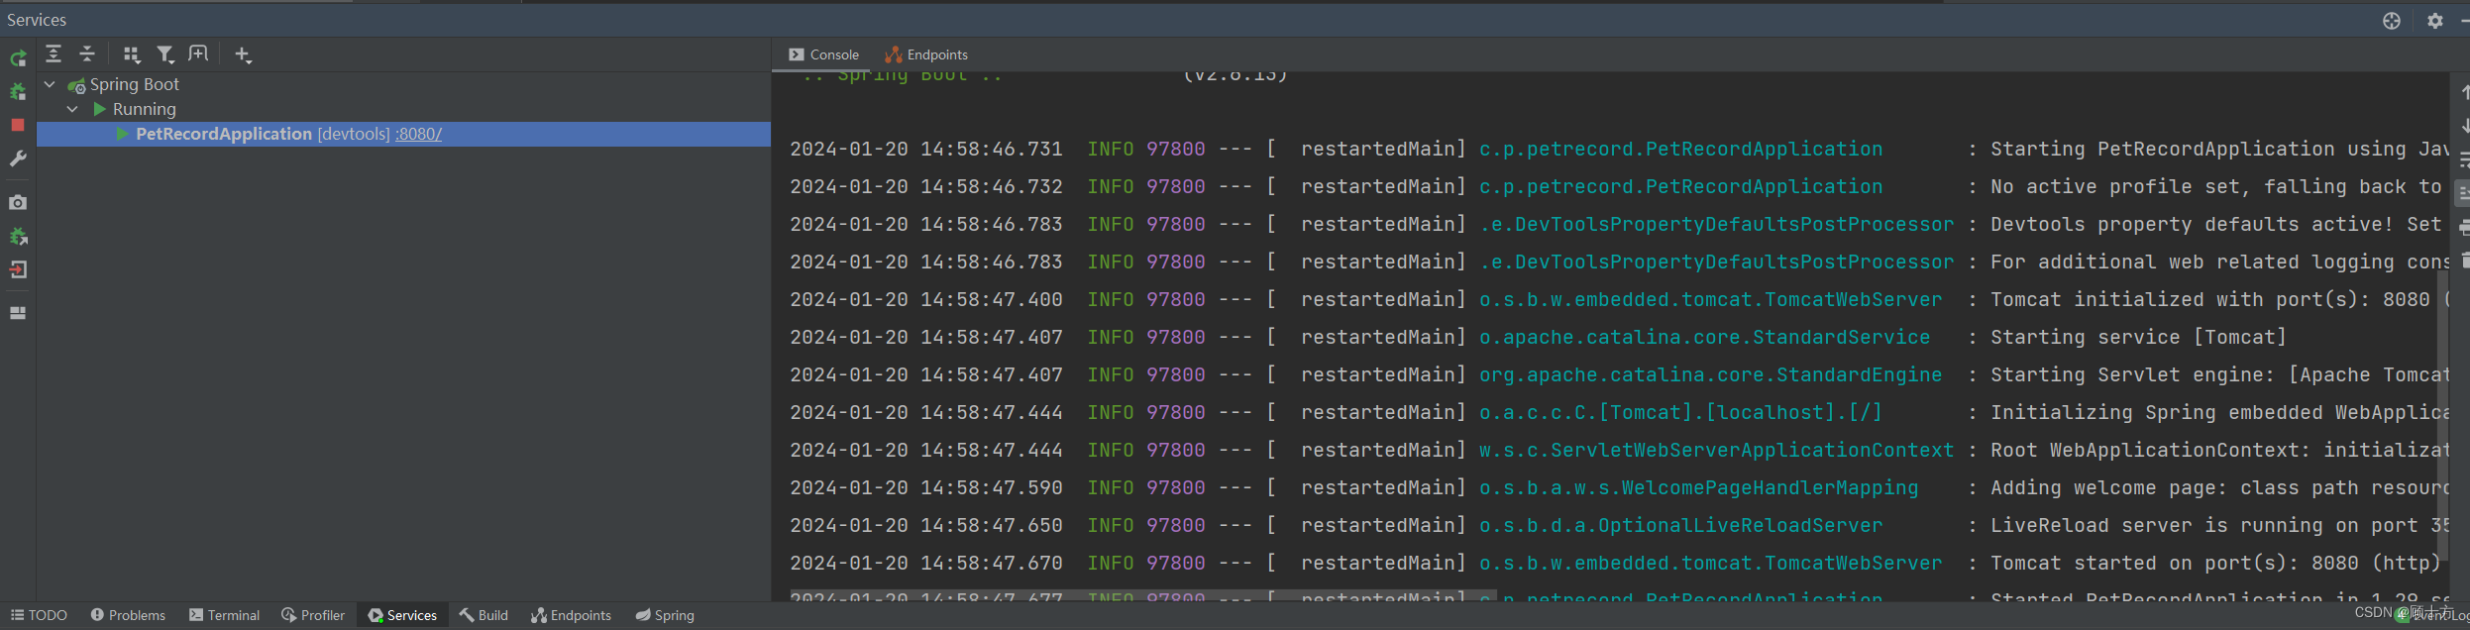Open the TODO tool window

point(39,615)
